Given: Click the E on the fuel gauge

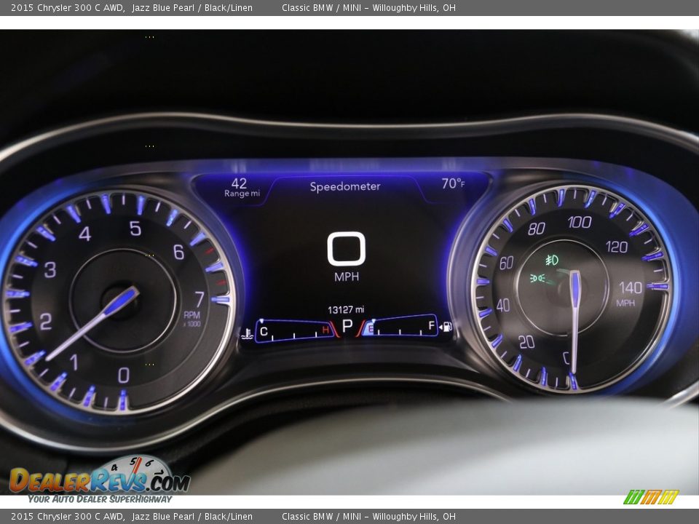Looking at the screenshot, I should pos(370,329).
